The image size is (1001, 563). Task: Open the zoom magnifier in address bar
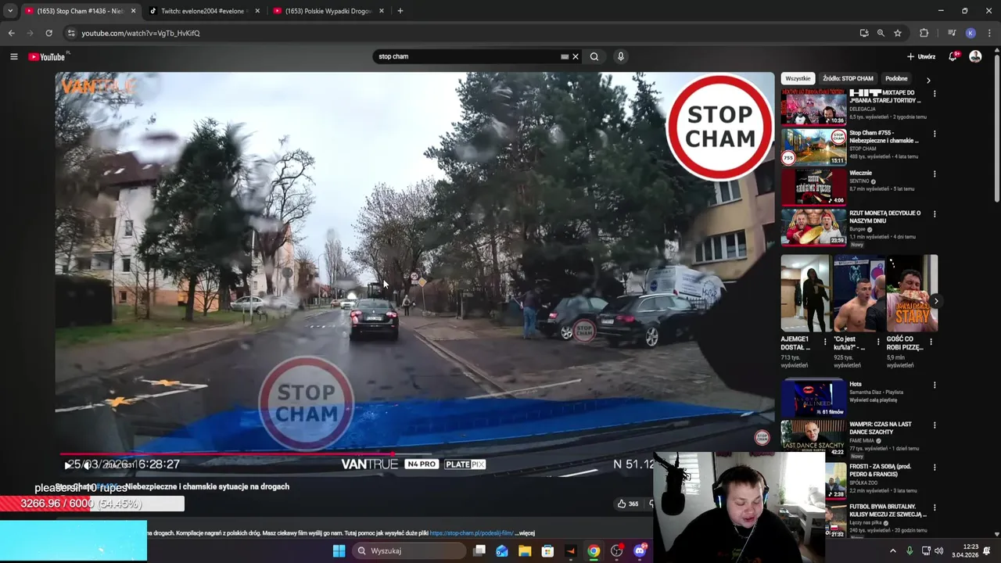[x=881, y=33]
